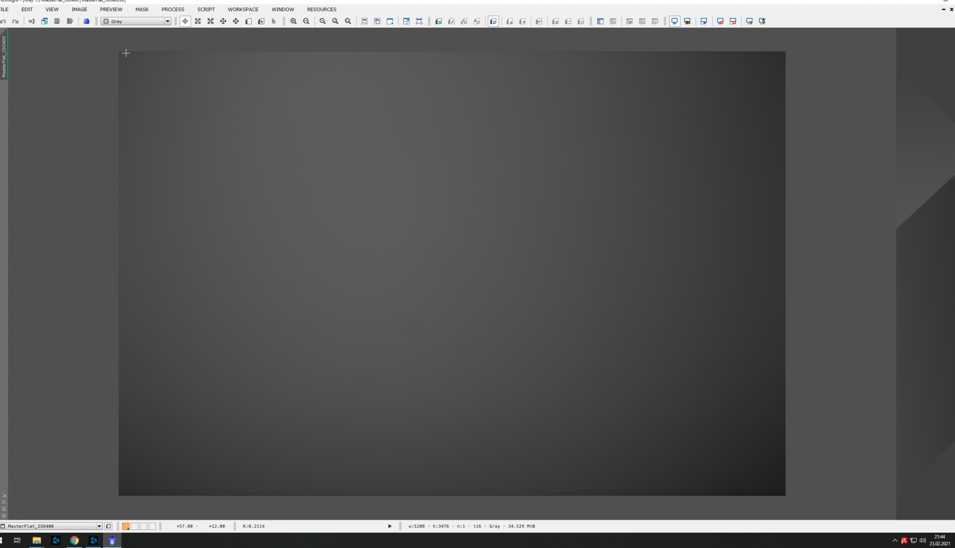Open the IMAGE menu
This screenshot has width=955, height=548.
point(79,9)
